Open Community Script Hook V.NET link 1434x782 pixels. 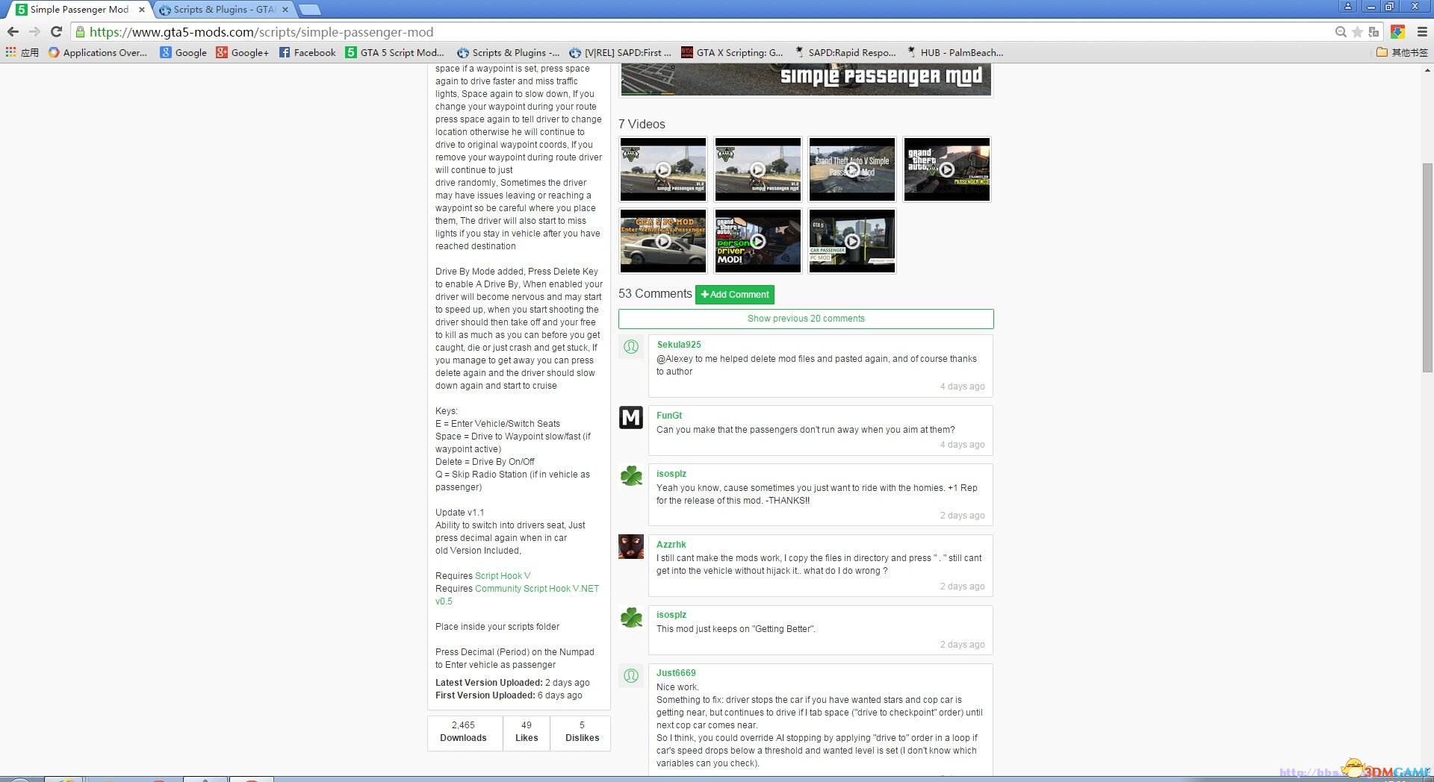click(x=517, y=595)
